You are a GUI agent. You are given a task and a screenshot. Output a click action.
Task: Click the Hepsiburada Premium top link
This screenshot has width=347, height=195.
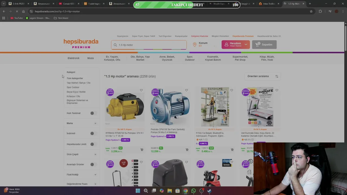pyautogui.click(x=243, y=36)
